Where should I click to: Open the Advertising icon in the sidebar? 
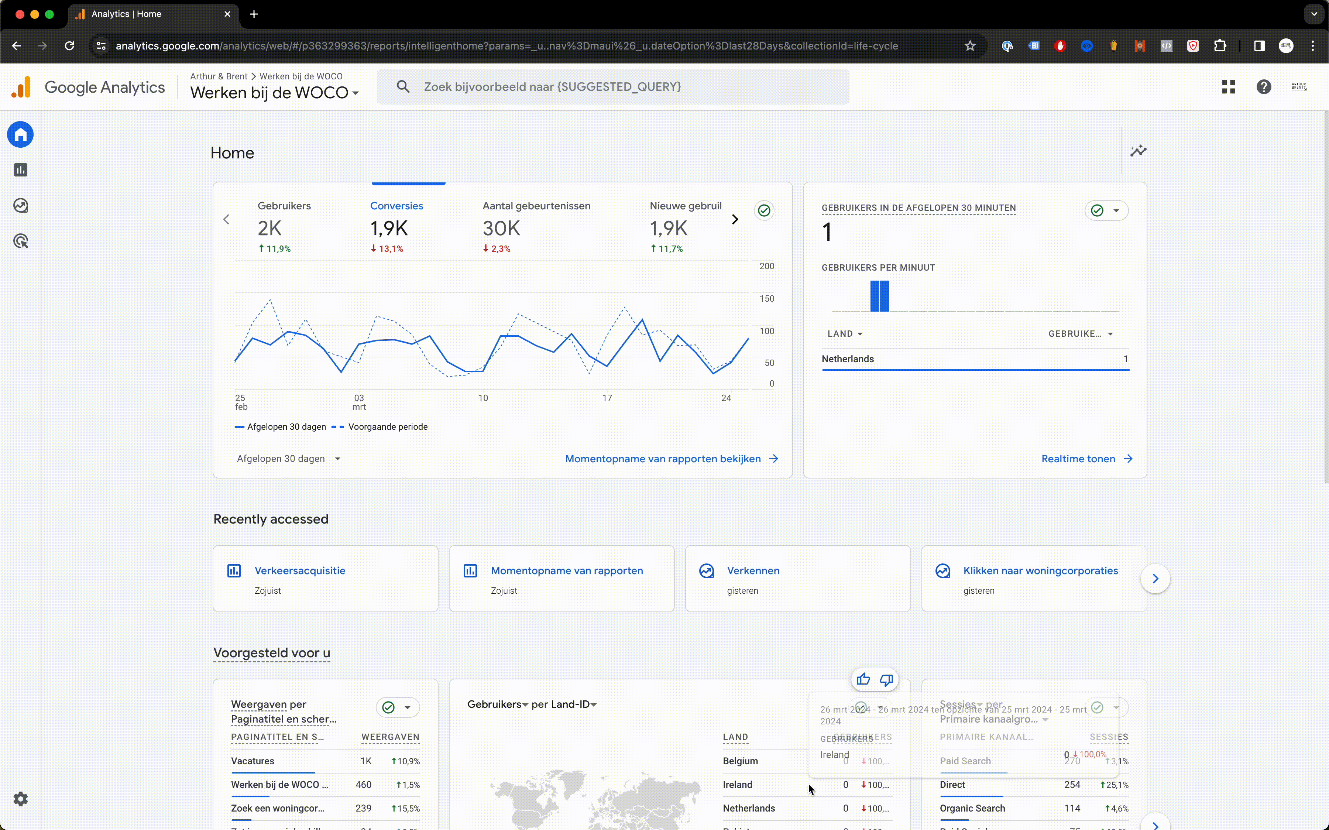(x=20, y=241)
